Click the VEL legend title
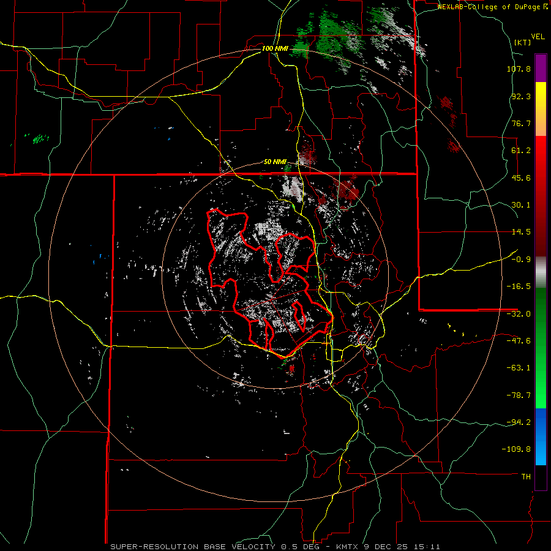 point(538,37)
